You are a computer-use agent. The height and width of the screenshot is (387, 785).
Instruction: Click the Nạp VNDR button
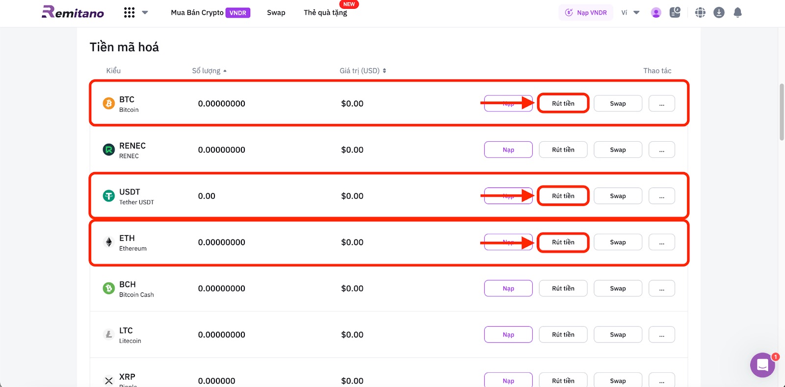point(586,13)
